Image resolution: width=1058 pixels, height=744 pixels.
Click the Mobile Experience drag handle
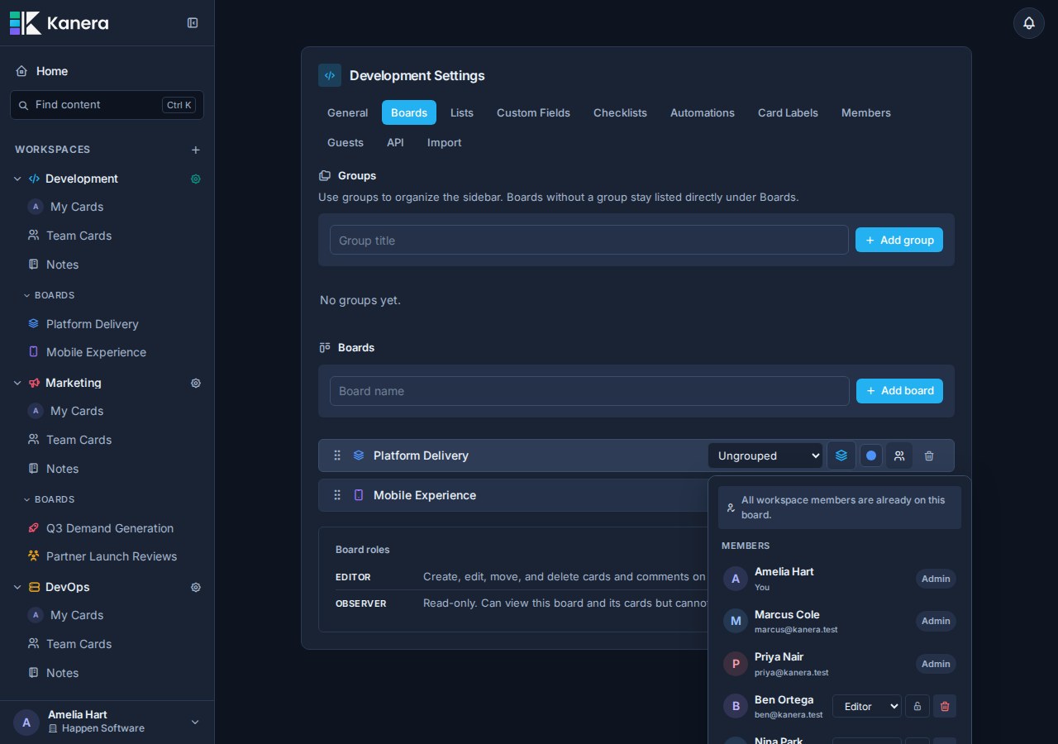point(337,495)
